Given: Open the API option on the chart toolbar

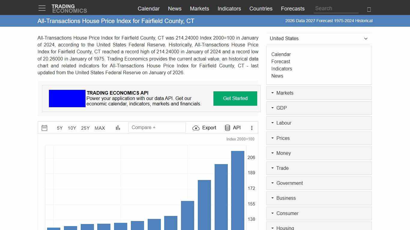Looking at the screenshot, I should 233,128.
